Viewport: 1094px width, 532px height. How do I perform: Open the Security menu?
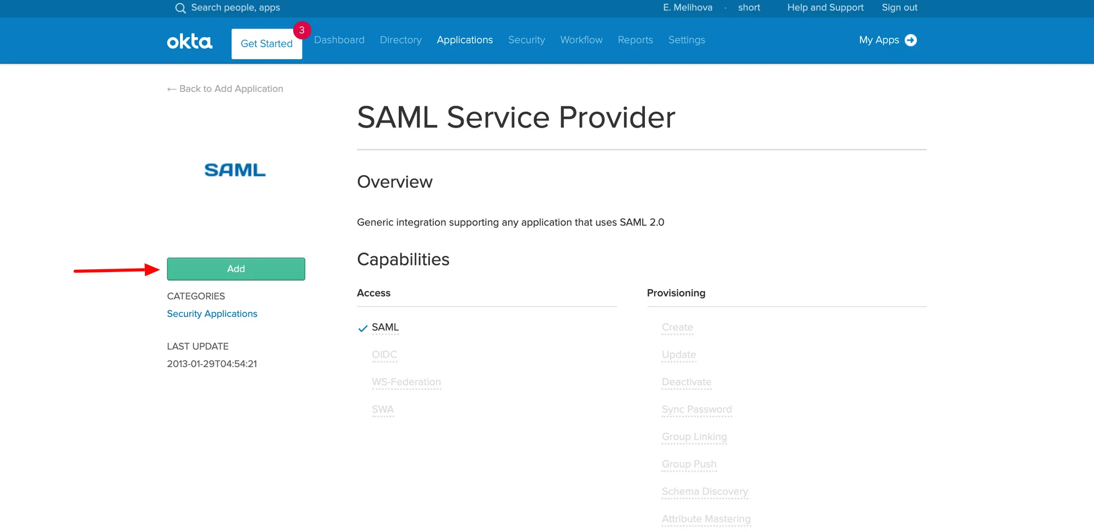[526, 40]
